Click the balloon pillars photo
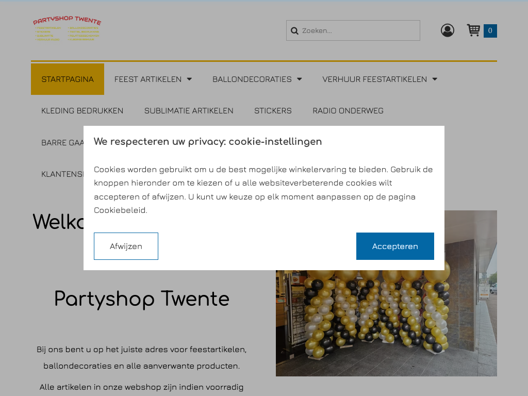This screenshot has height=396, width=528. (x=386, y=323)
